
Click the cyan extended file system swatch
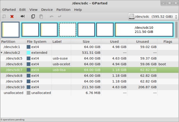tap(29, 52)
